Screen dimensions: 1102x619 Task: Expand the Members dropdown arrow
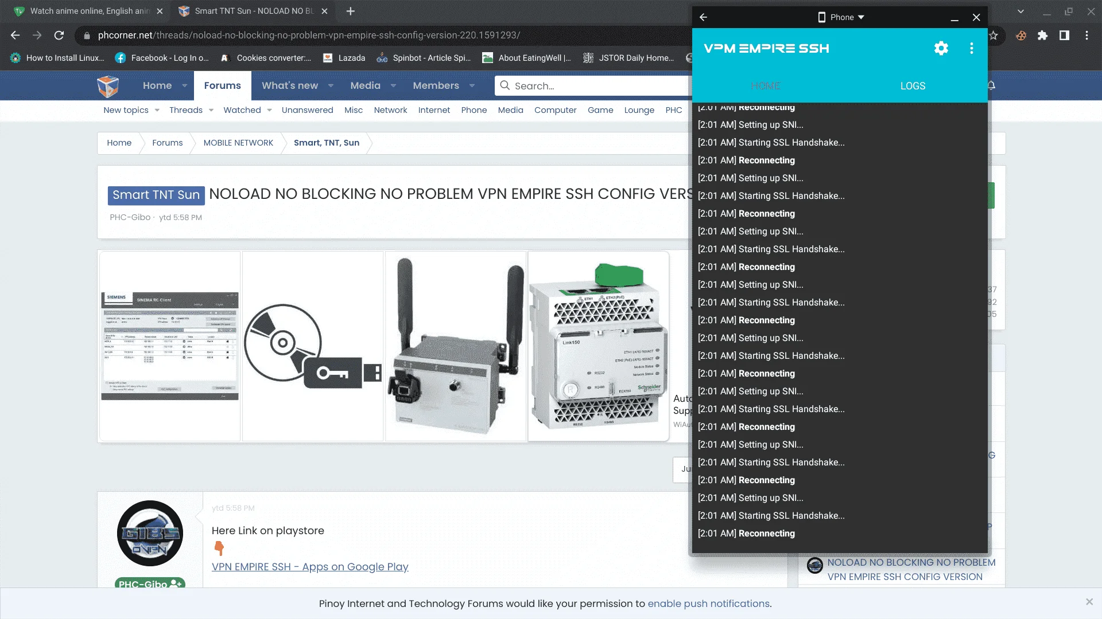(472, 86)
